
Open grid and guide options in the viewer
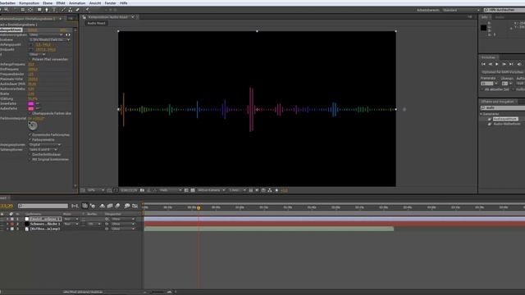pyautogui.click(x=109, y=190)
